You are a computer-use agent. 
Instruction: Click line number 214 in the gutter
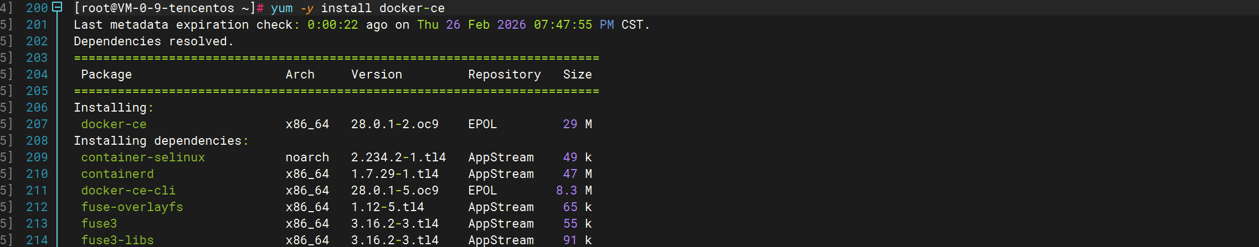(x=37, y=240)
